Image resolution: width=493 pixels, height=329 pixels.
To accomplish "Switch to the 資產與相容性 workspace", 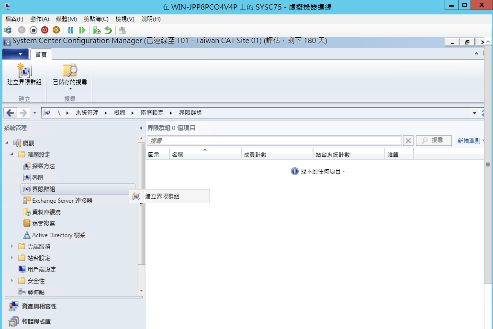I will [x=33, y=306].
